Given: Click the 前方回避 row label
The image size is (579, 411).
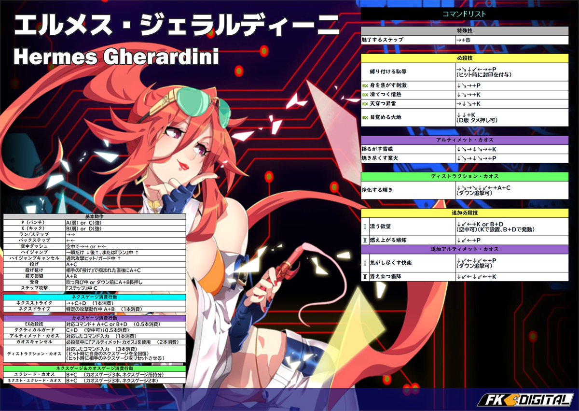Looking at the screenshot, I should pyautogui.click(x=34, y=276).
